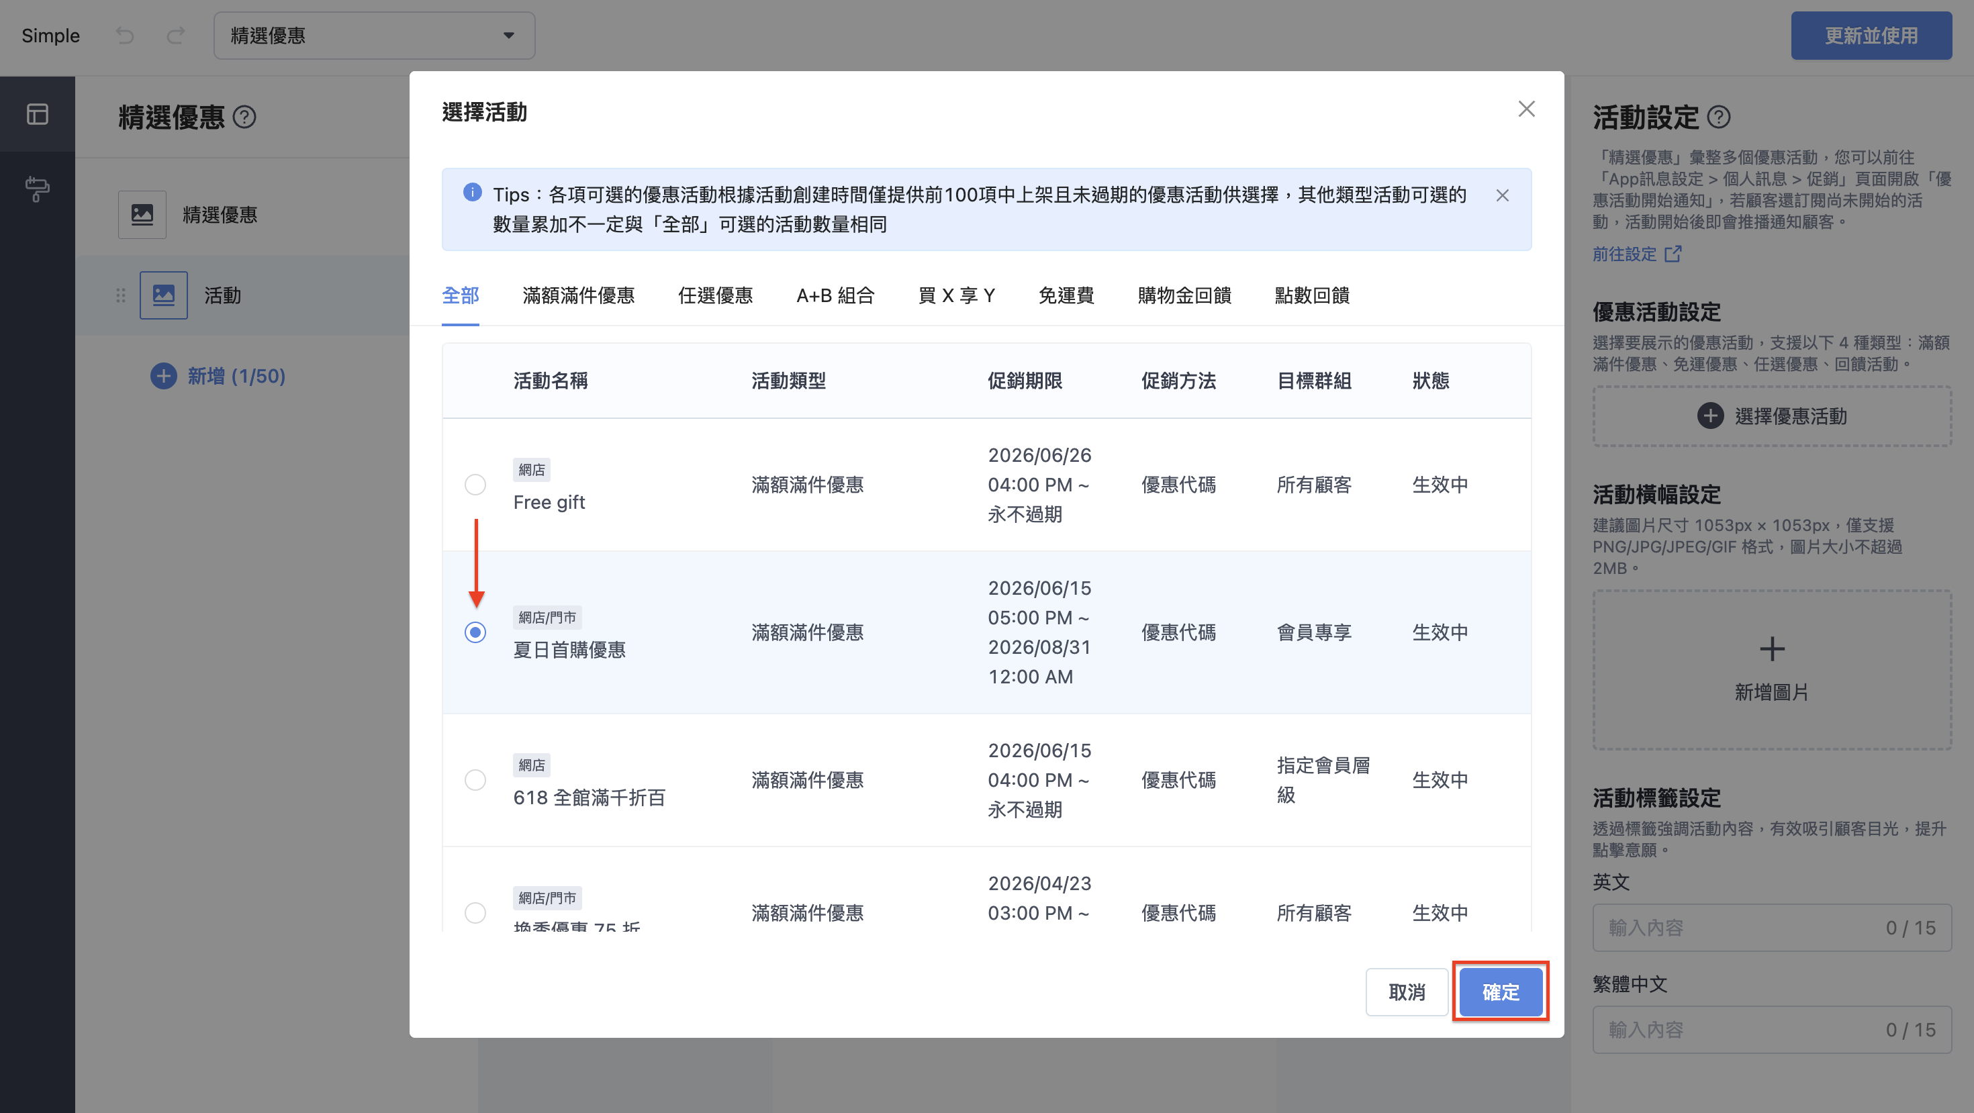Screen dimensions: 1974x1113
Task: Click the 選擇優惠活動 button
Action: [x=1772, y=416]
